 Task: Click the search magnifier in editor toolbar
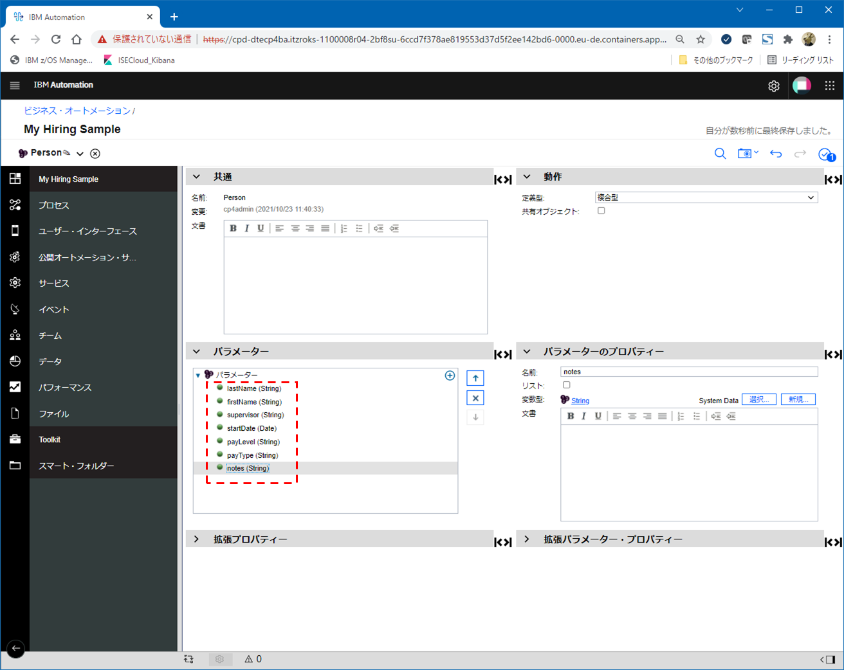(x=720, y=153)
